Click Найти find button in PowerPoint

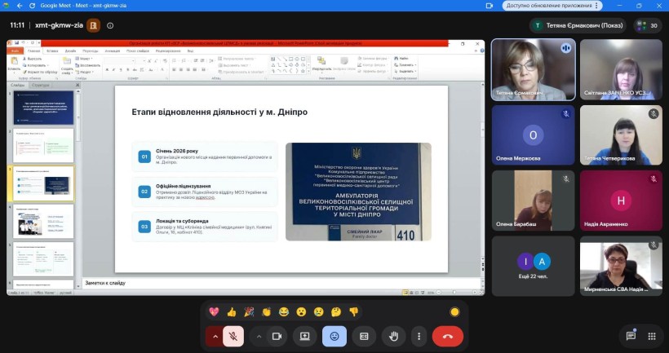401,59
